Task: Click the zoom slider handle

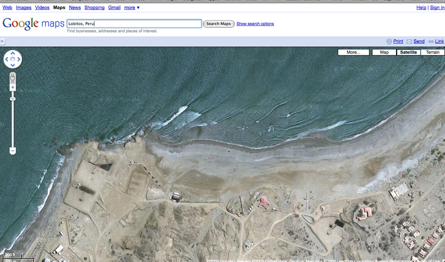Action: pyautogui.click(x=12, y=99)
